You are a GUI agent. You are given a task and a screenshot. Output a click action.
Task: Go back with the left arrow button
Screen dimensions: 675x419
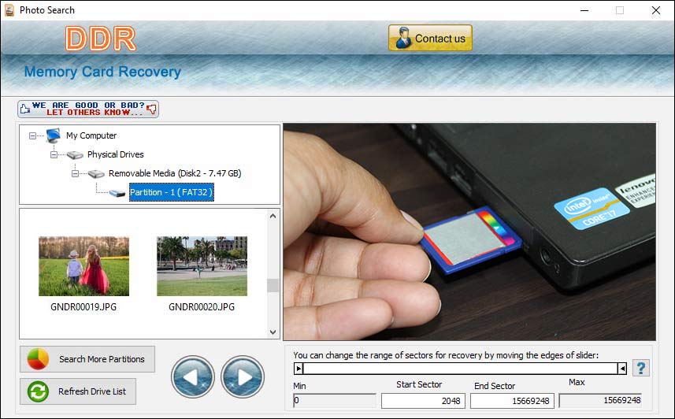point(192,376)
